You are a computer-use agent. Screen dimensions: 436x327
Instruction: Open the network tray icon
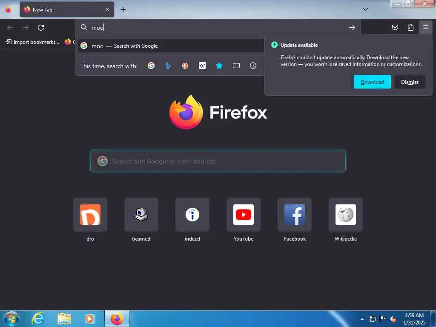(x=373, y=319)
